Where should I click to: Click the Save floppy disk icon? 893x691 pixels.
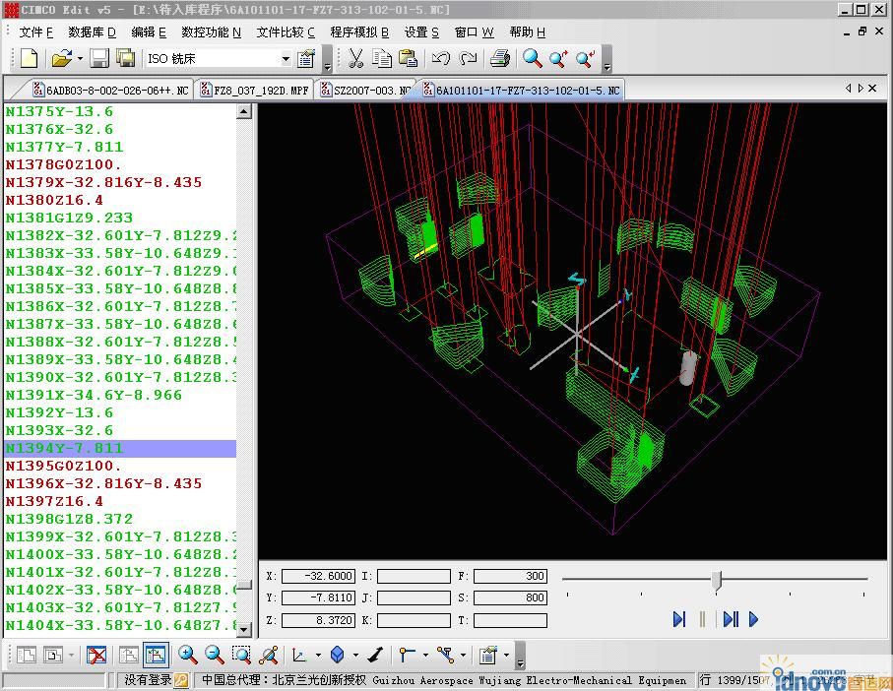99,59
